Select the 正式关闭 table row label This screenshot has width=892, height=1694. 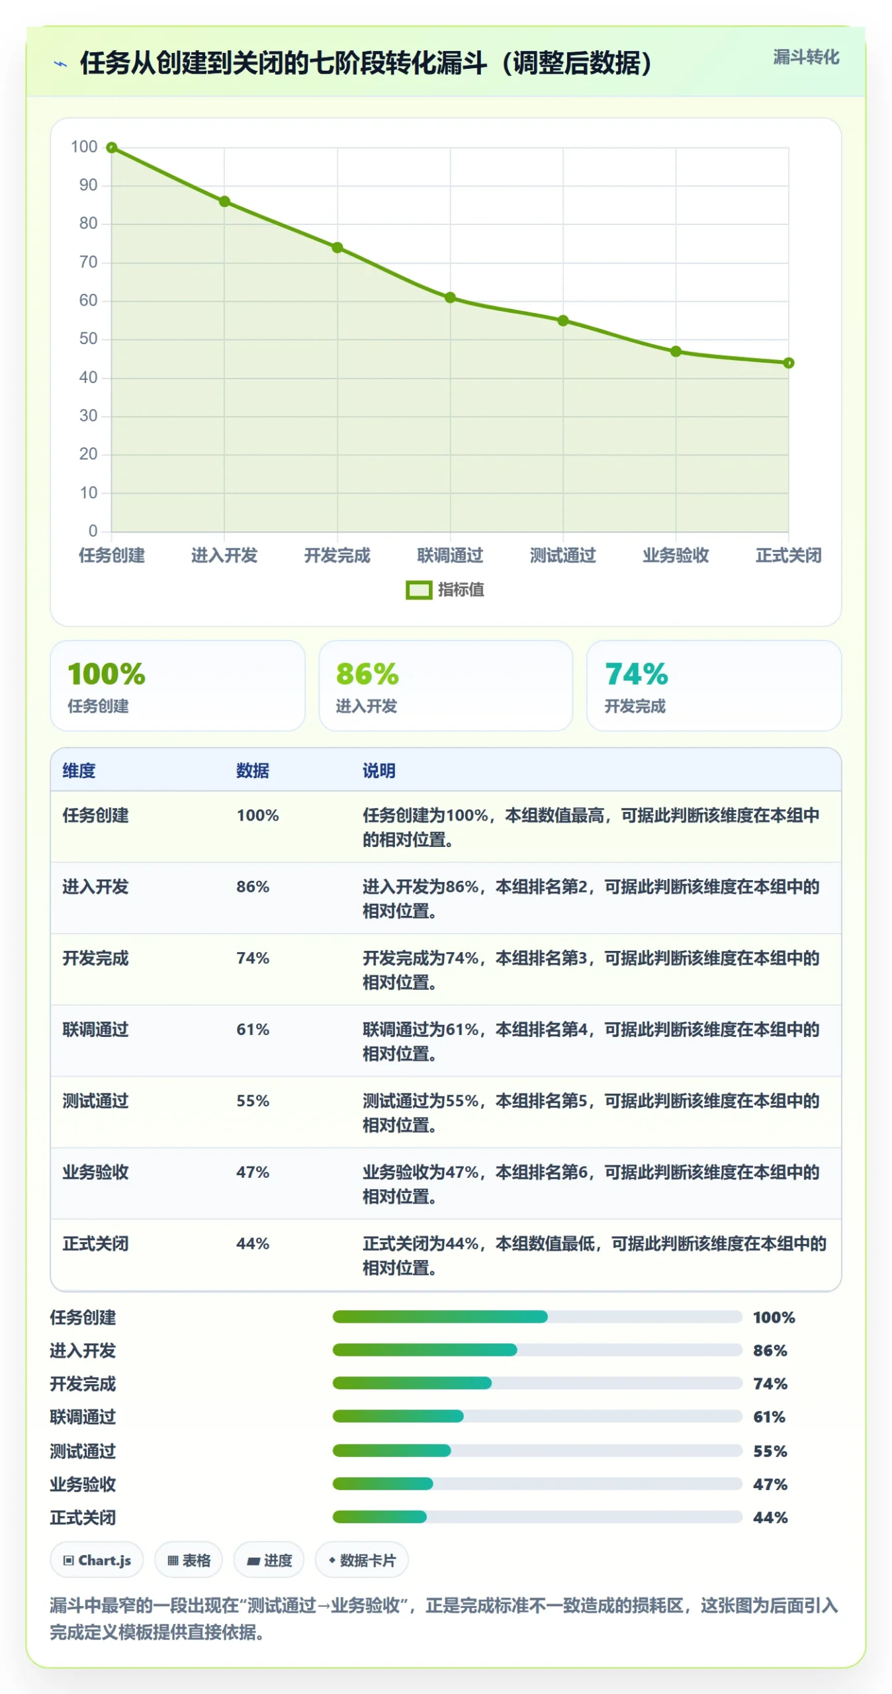click(95, 1244)
